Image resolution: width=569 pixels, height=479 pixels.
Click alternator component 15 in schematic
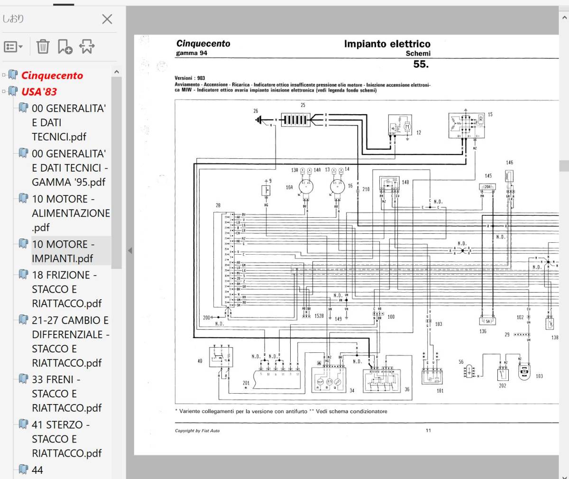(x=467, y=125)
